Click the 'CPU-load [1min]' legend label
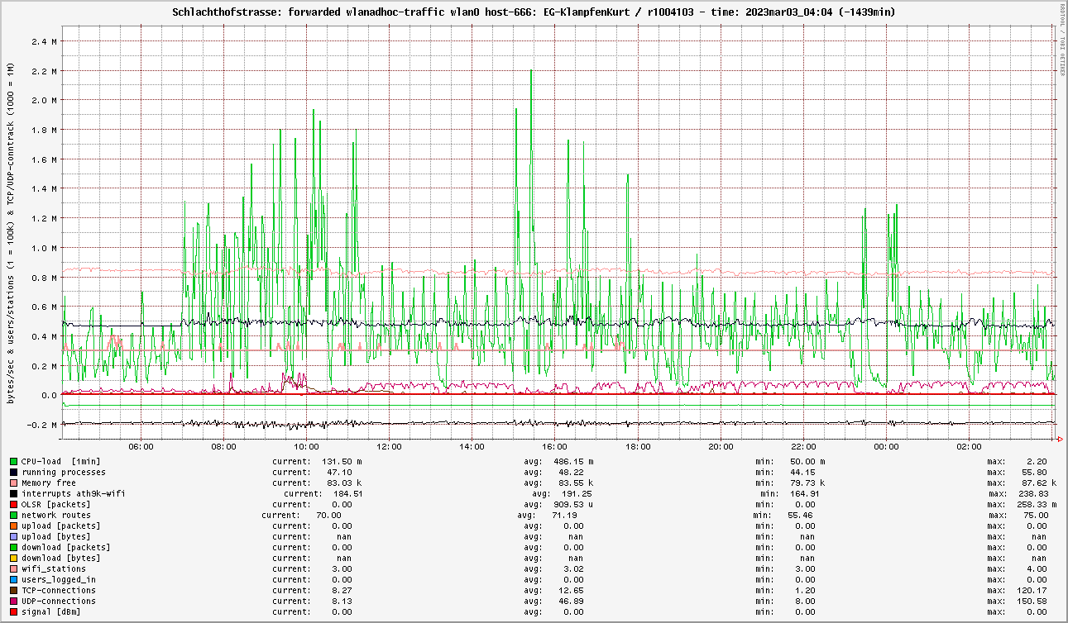Viewport: 1068px width, 623px height. pyautogui.click(x=61, y=462)
